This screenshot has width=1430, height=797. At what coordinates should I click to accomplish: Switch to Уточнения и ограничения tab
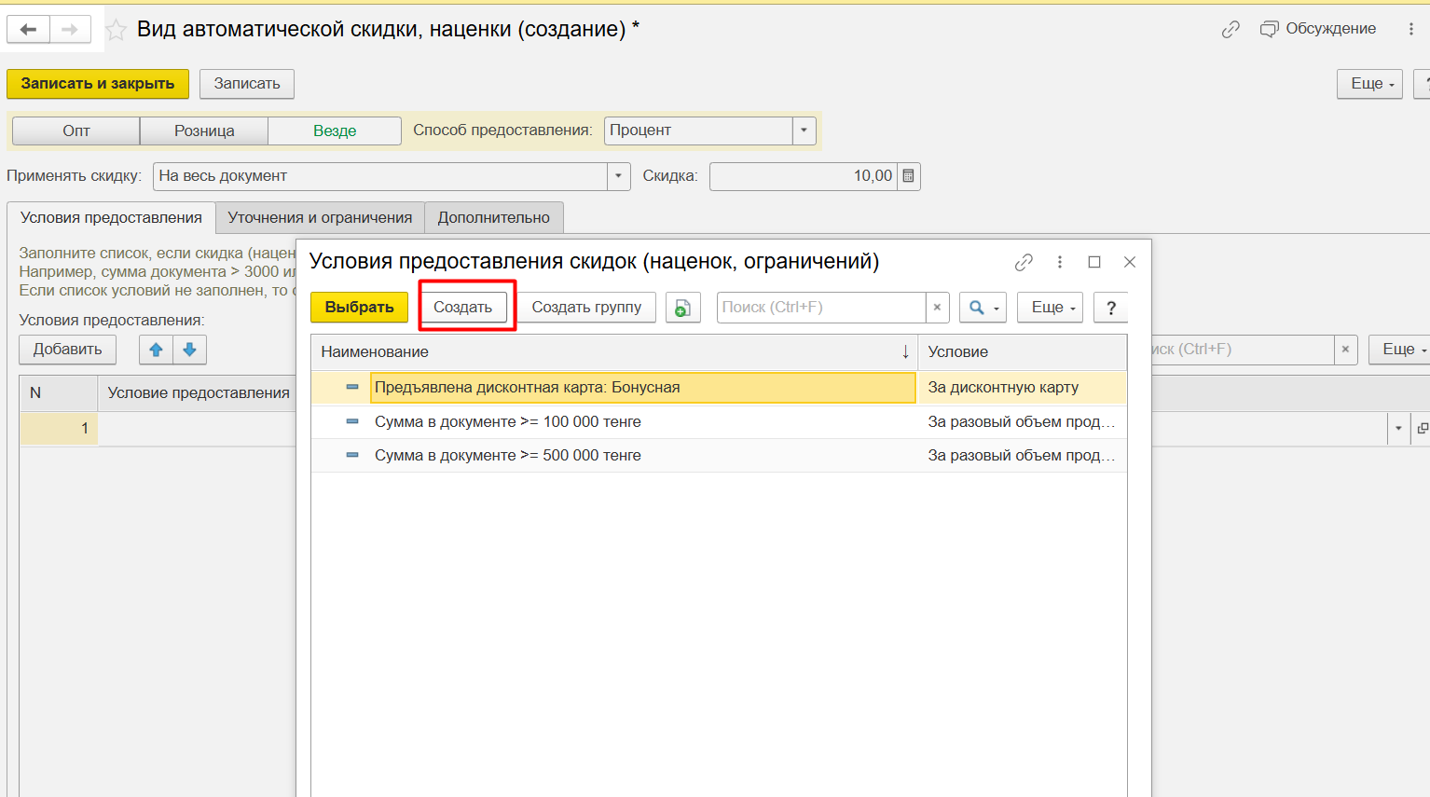[320, 217]
